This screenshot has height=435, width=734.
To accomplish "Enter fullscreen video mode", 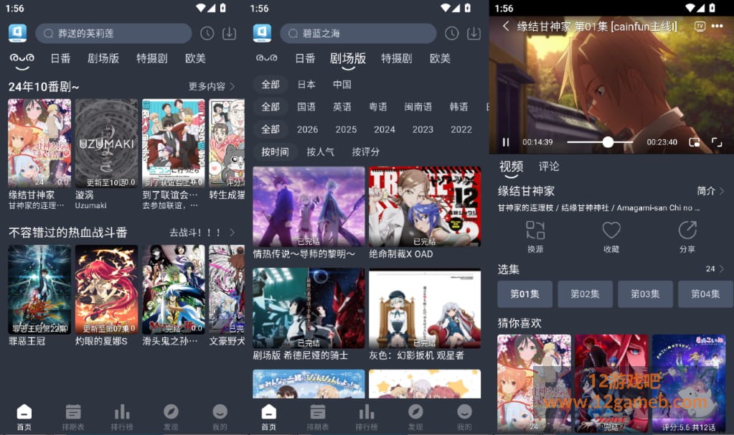I will point(717,142).
